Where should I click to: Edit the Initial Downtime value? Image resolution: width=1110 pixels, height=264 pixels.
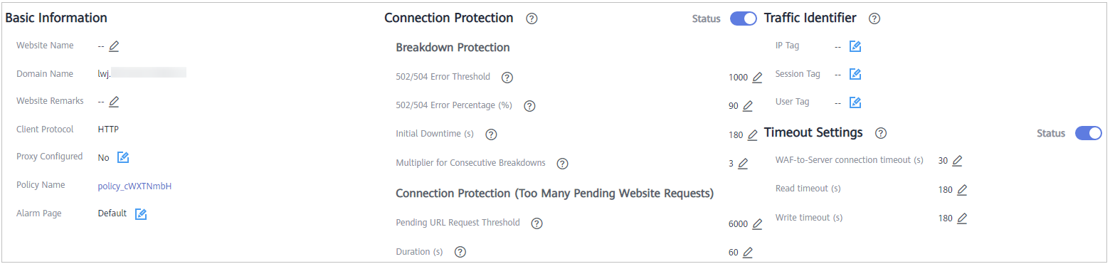pos(752,134)
